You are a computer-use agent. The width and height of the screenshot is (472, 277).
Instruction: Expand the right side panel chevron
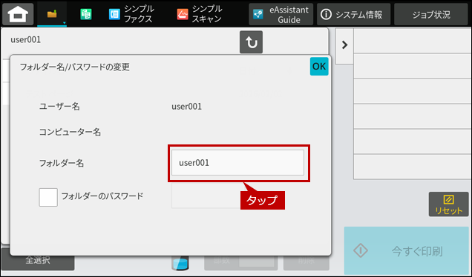(344, 45)
